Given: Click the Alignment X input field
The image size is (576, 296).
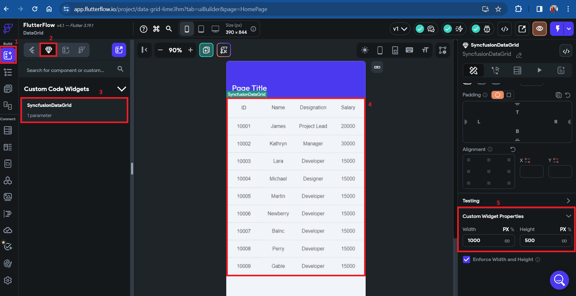Looking at the screenshot, I should coord(532,172).
